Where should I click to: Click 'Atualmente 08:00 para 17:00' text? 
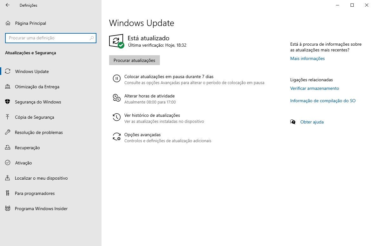point(150,102)
